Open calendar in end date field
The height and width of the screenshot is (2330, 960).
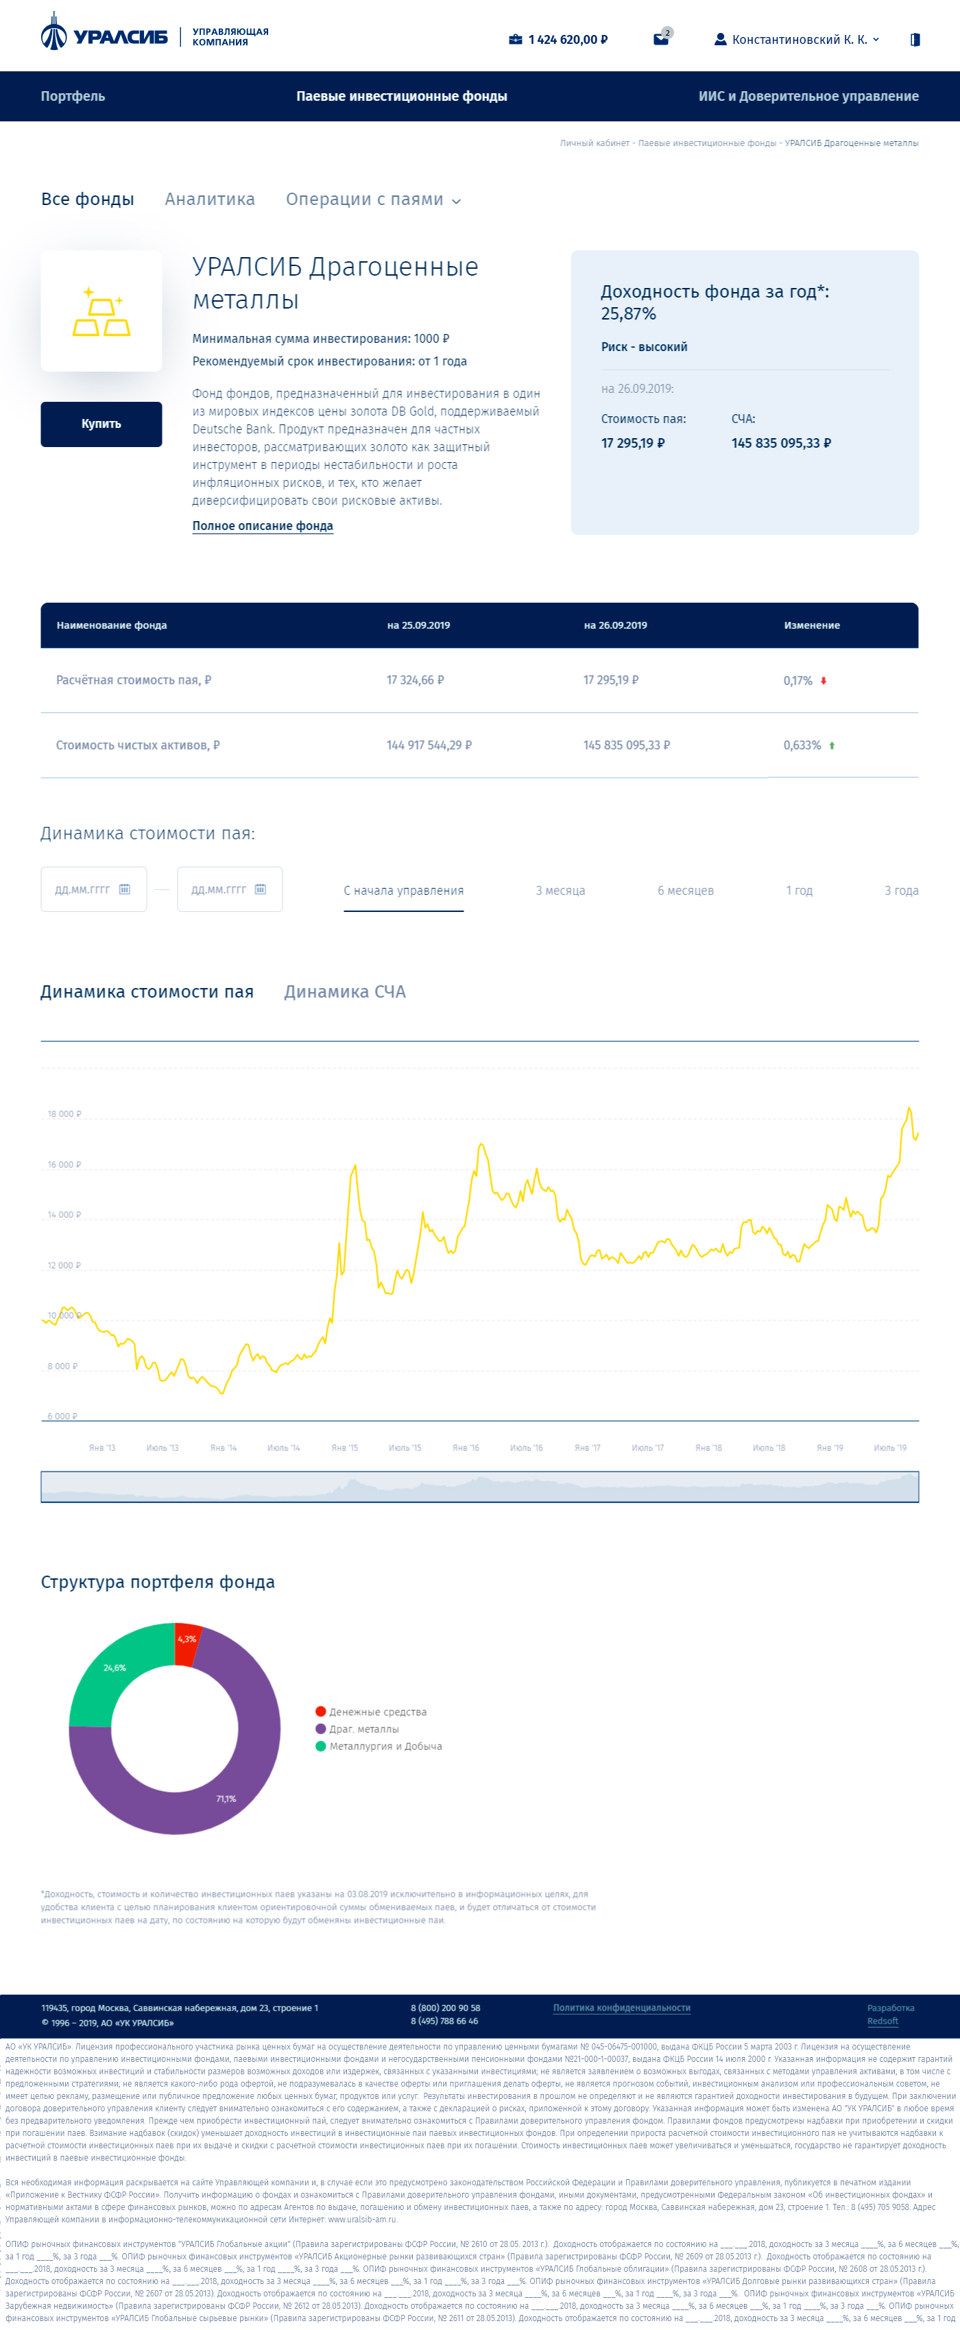[261, 889]
